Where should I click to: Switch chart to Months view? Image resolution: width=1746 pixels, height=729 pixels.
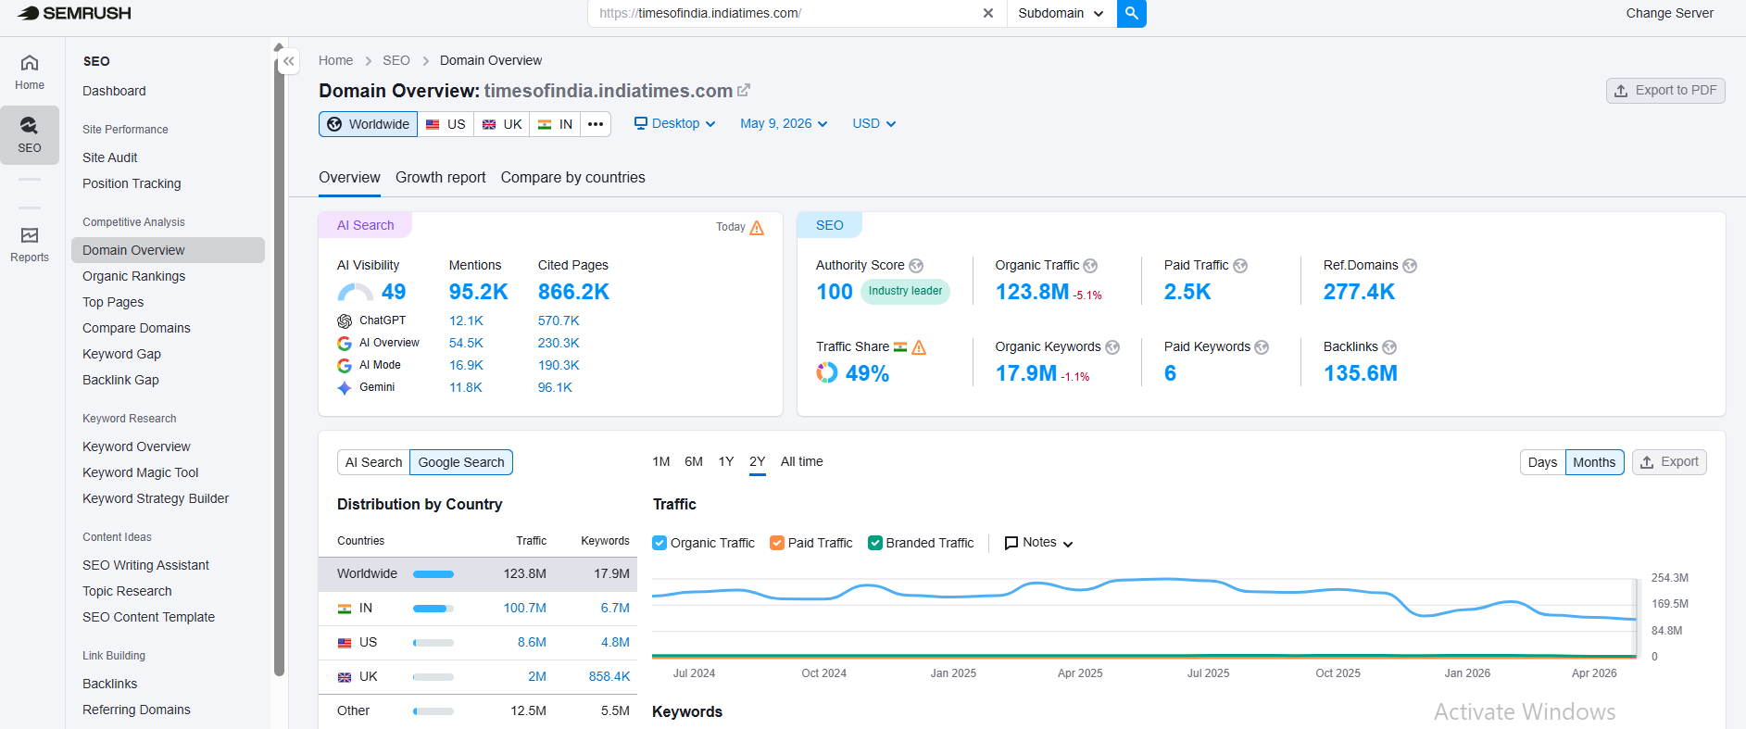[1594, 462]
